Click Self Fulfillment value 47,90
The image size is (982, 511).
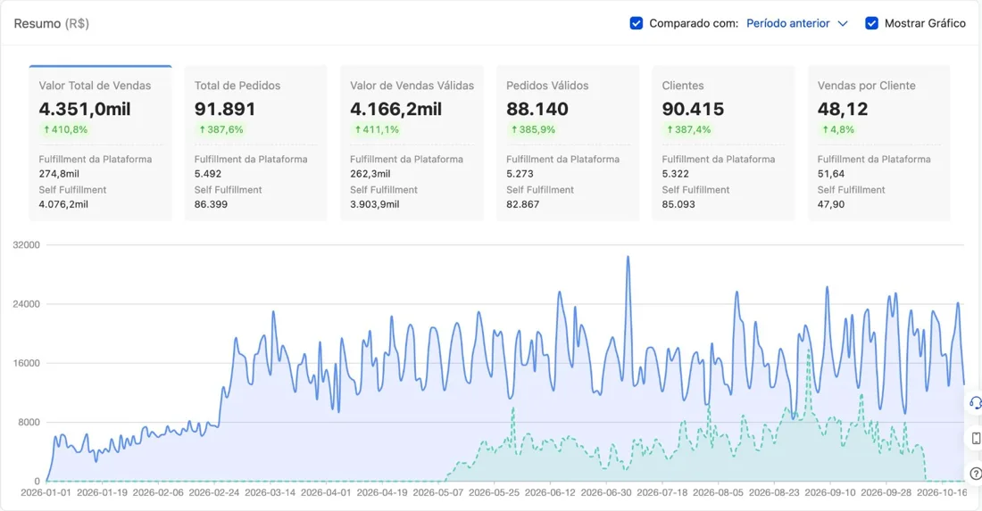830,204
